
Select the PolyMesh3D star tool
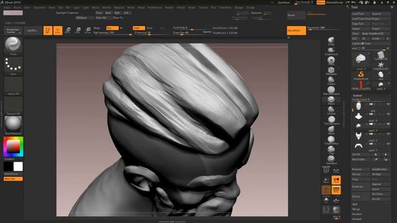point(380,65)
